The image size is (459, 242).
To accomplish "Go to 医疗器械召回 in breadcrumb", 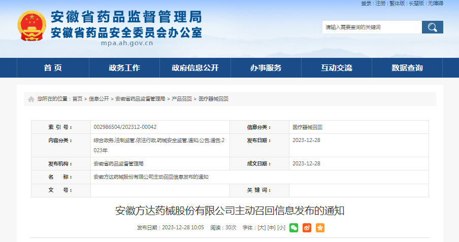I will point(213,99).
